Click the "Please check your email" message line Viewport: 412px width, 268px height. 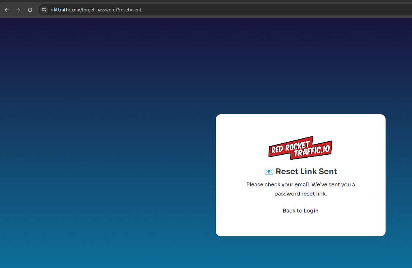(x=300, y=184)
